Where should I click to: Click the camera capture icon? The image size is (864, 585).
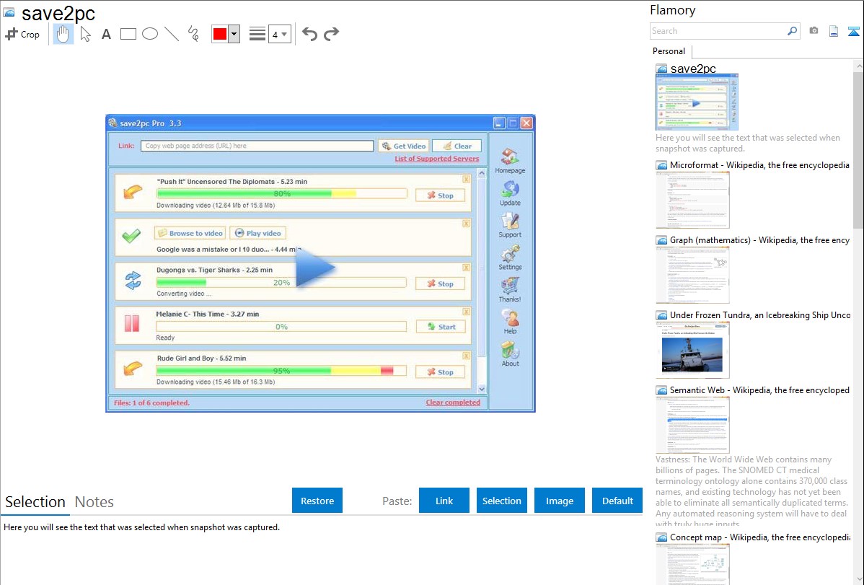[x=814, y=31]
